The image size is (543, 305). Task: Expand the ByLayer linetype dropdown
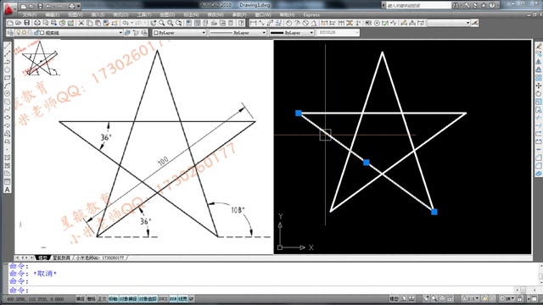point(238,32)
